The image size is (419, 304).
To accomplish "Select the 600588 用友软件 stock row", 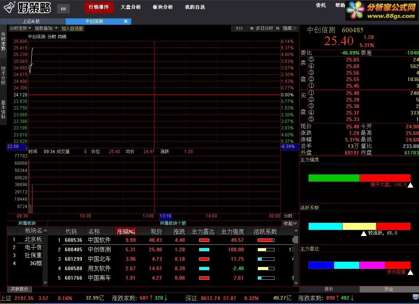I will click(x=175, y=268).
